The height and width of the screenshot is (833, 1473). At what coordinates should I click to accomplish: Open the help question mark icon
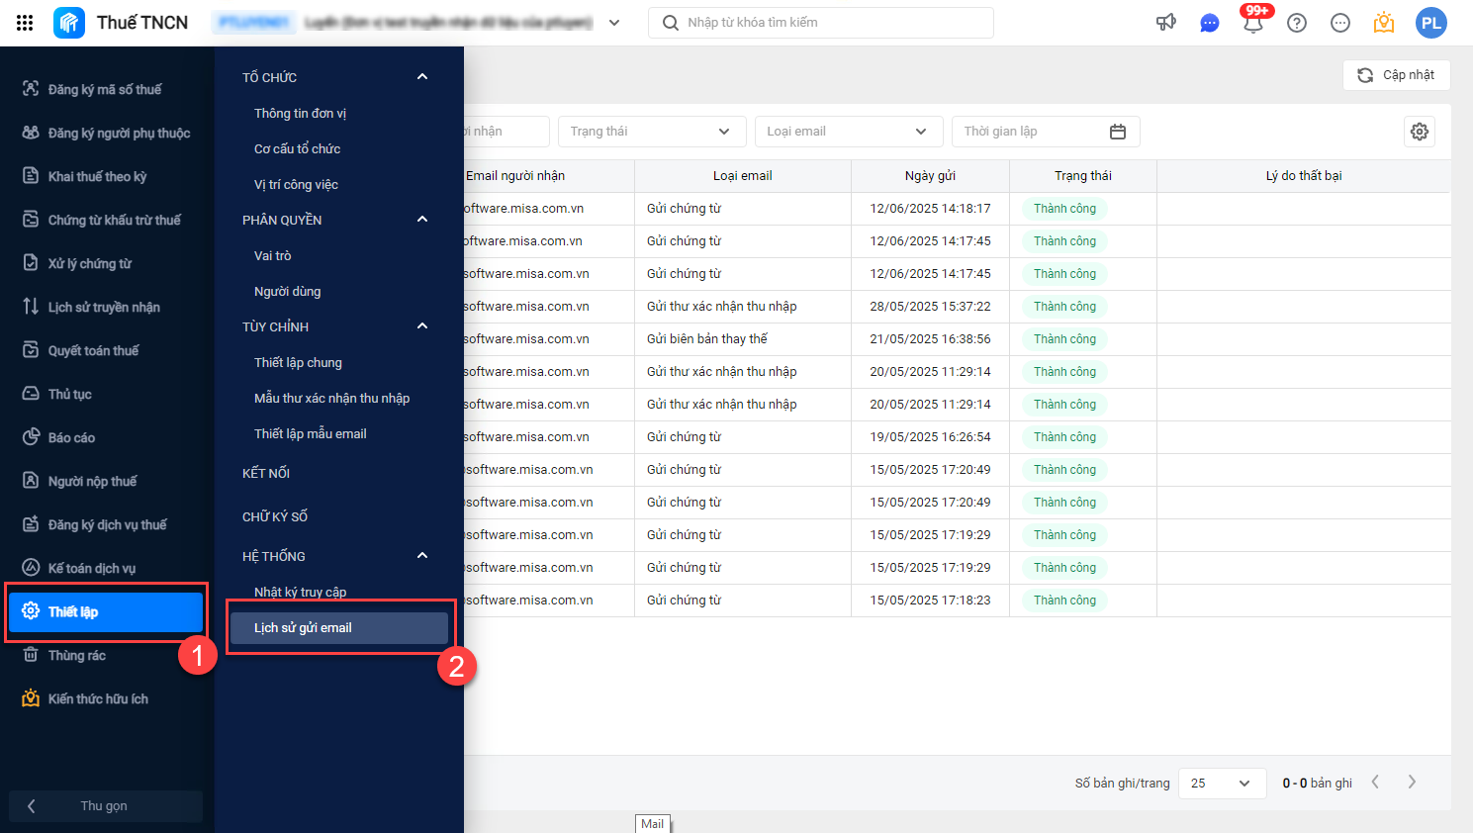click(1297, 23)
